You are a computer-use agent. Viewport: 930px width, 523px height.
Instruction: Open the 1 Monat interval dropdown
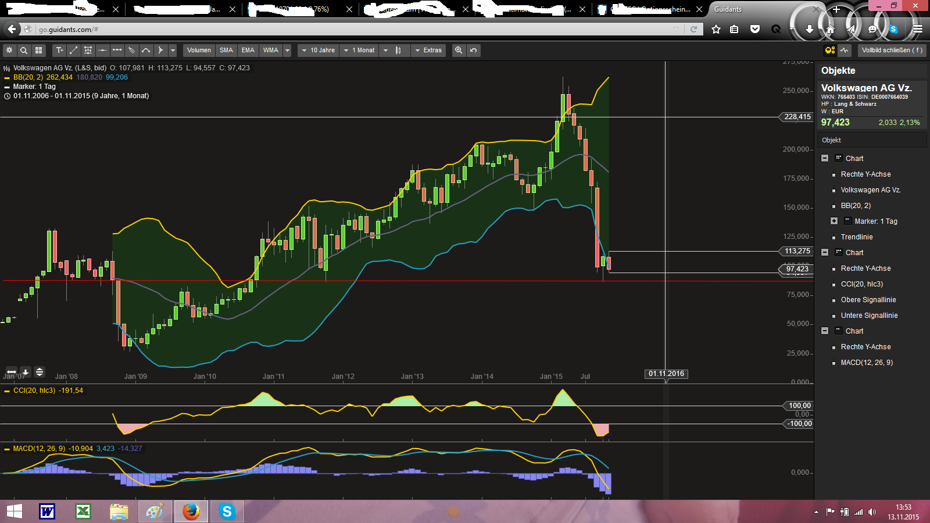359,51
